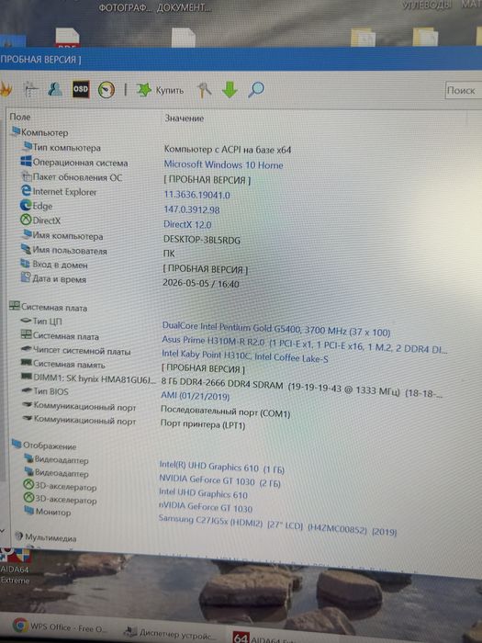Open the nVIDIA GeForce GT 1030 3D-accelerator link
Screen dimensions: 482x643
pos(206,507)
